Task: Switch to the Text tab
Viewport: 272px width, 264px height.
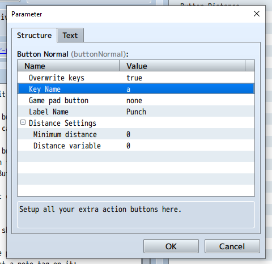Action: click(70, 35)
